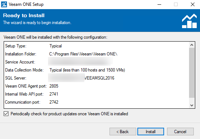Select the Installation Folder path text
The width and height of the screenshot is (200, 139).
[83, 54]
